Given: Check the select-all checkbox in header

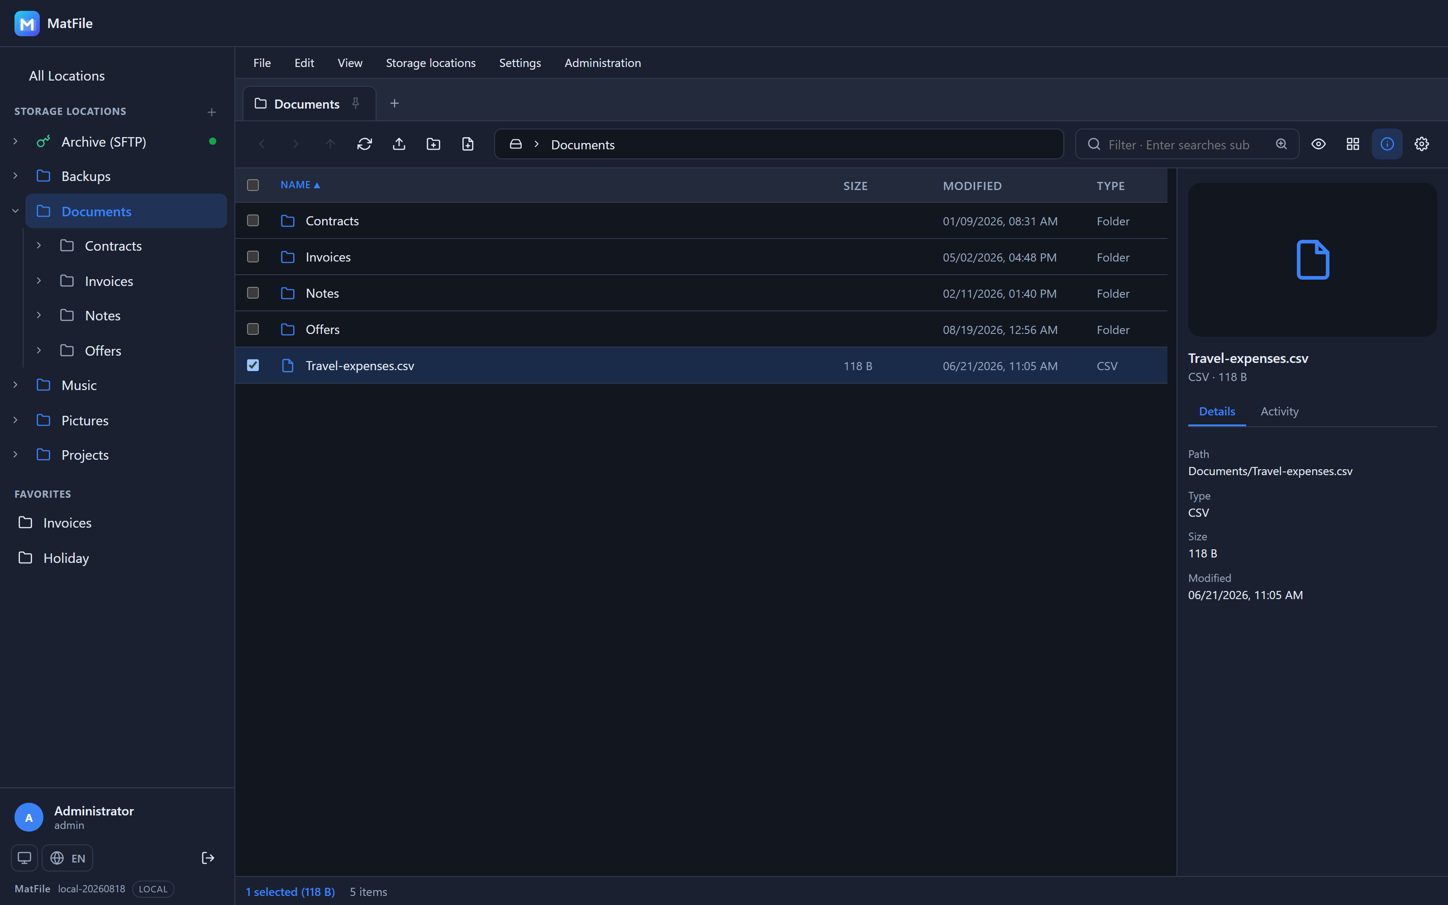Looking at the screenshot, I should pyautogui.click(x=253, y=185).
